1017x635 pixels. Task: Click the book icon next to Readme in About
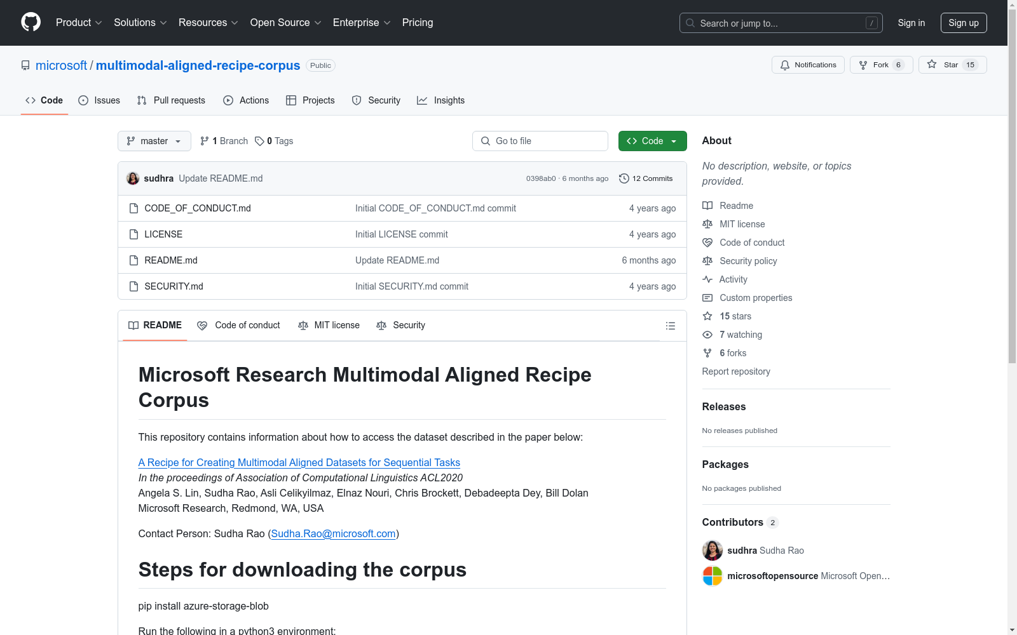pyautogui.click(x=707, y=206)
